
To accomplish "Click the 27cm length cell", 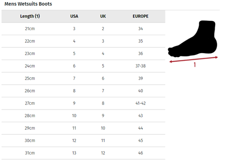I will click(30, 103).
